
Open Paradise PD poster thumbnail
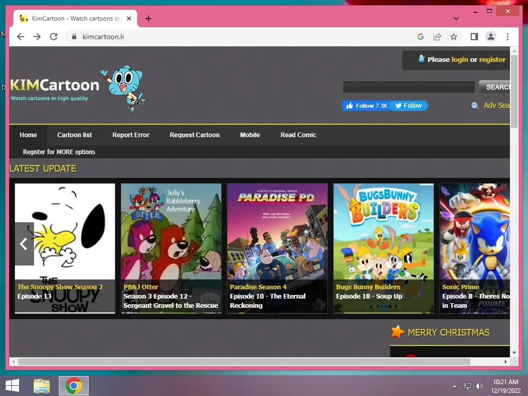(x=277, y=248)
